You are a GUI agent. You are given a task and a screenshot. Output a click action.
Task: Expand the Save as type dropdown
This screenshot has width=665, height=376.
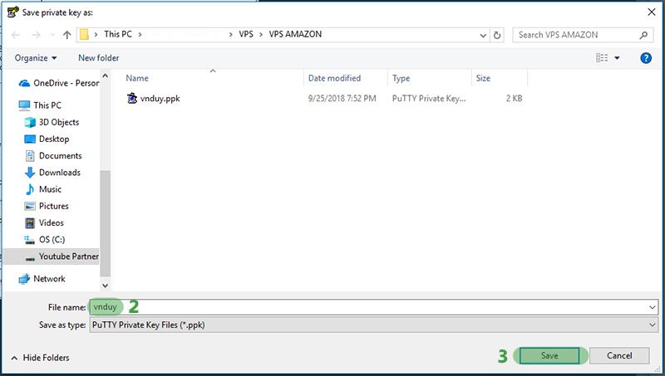[651, 325]
